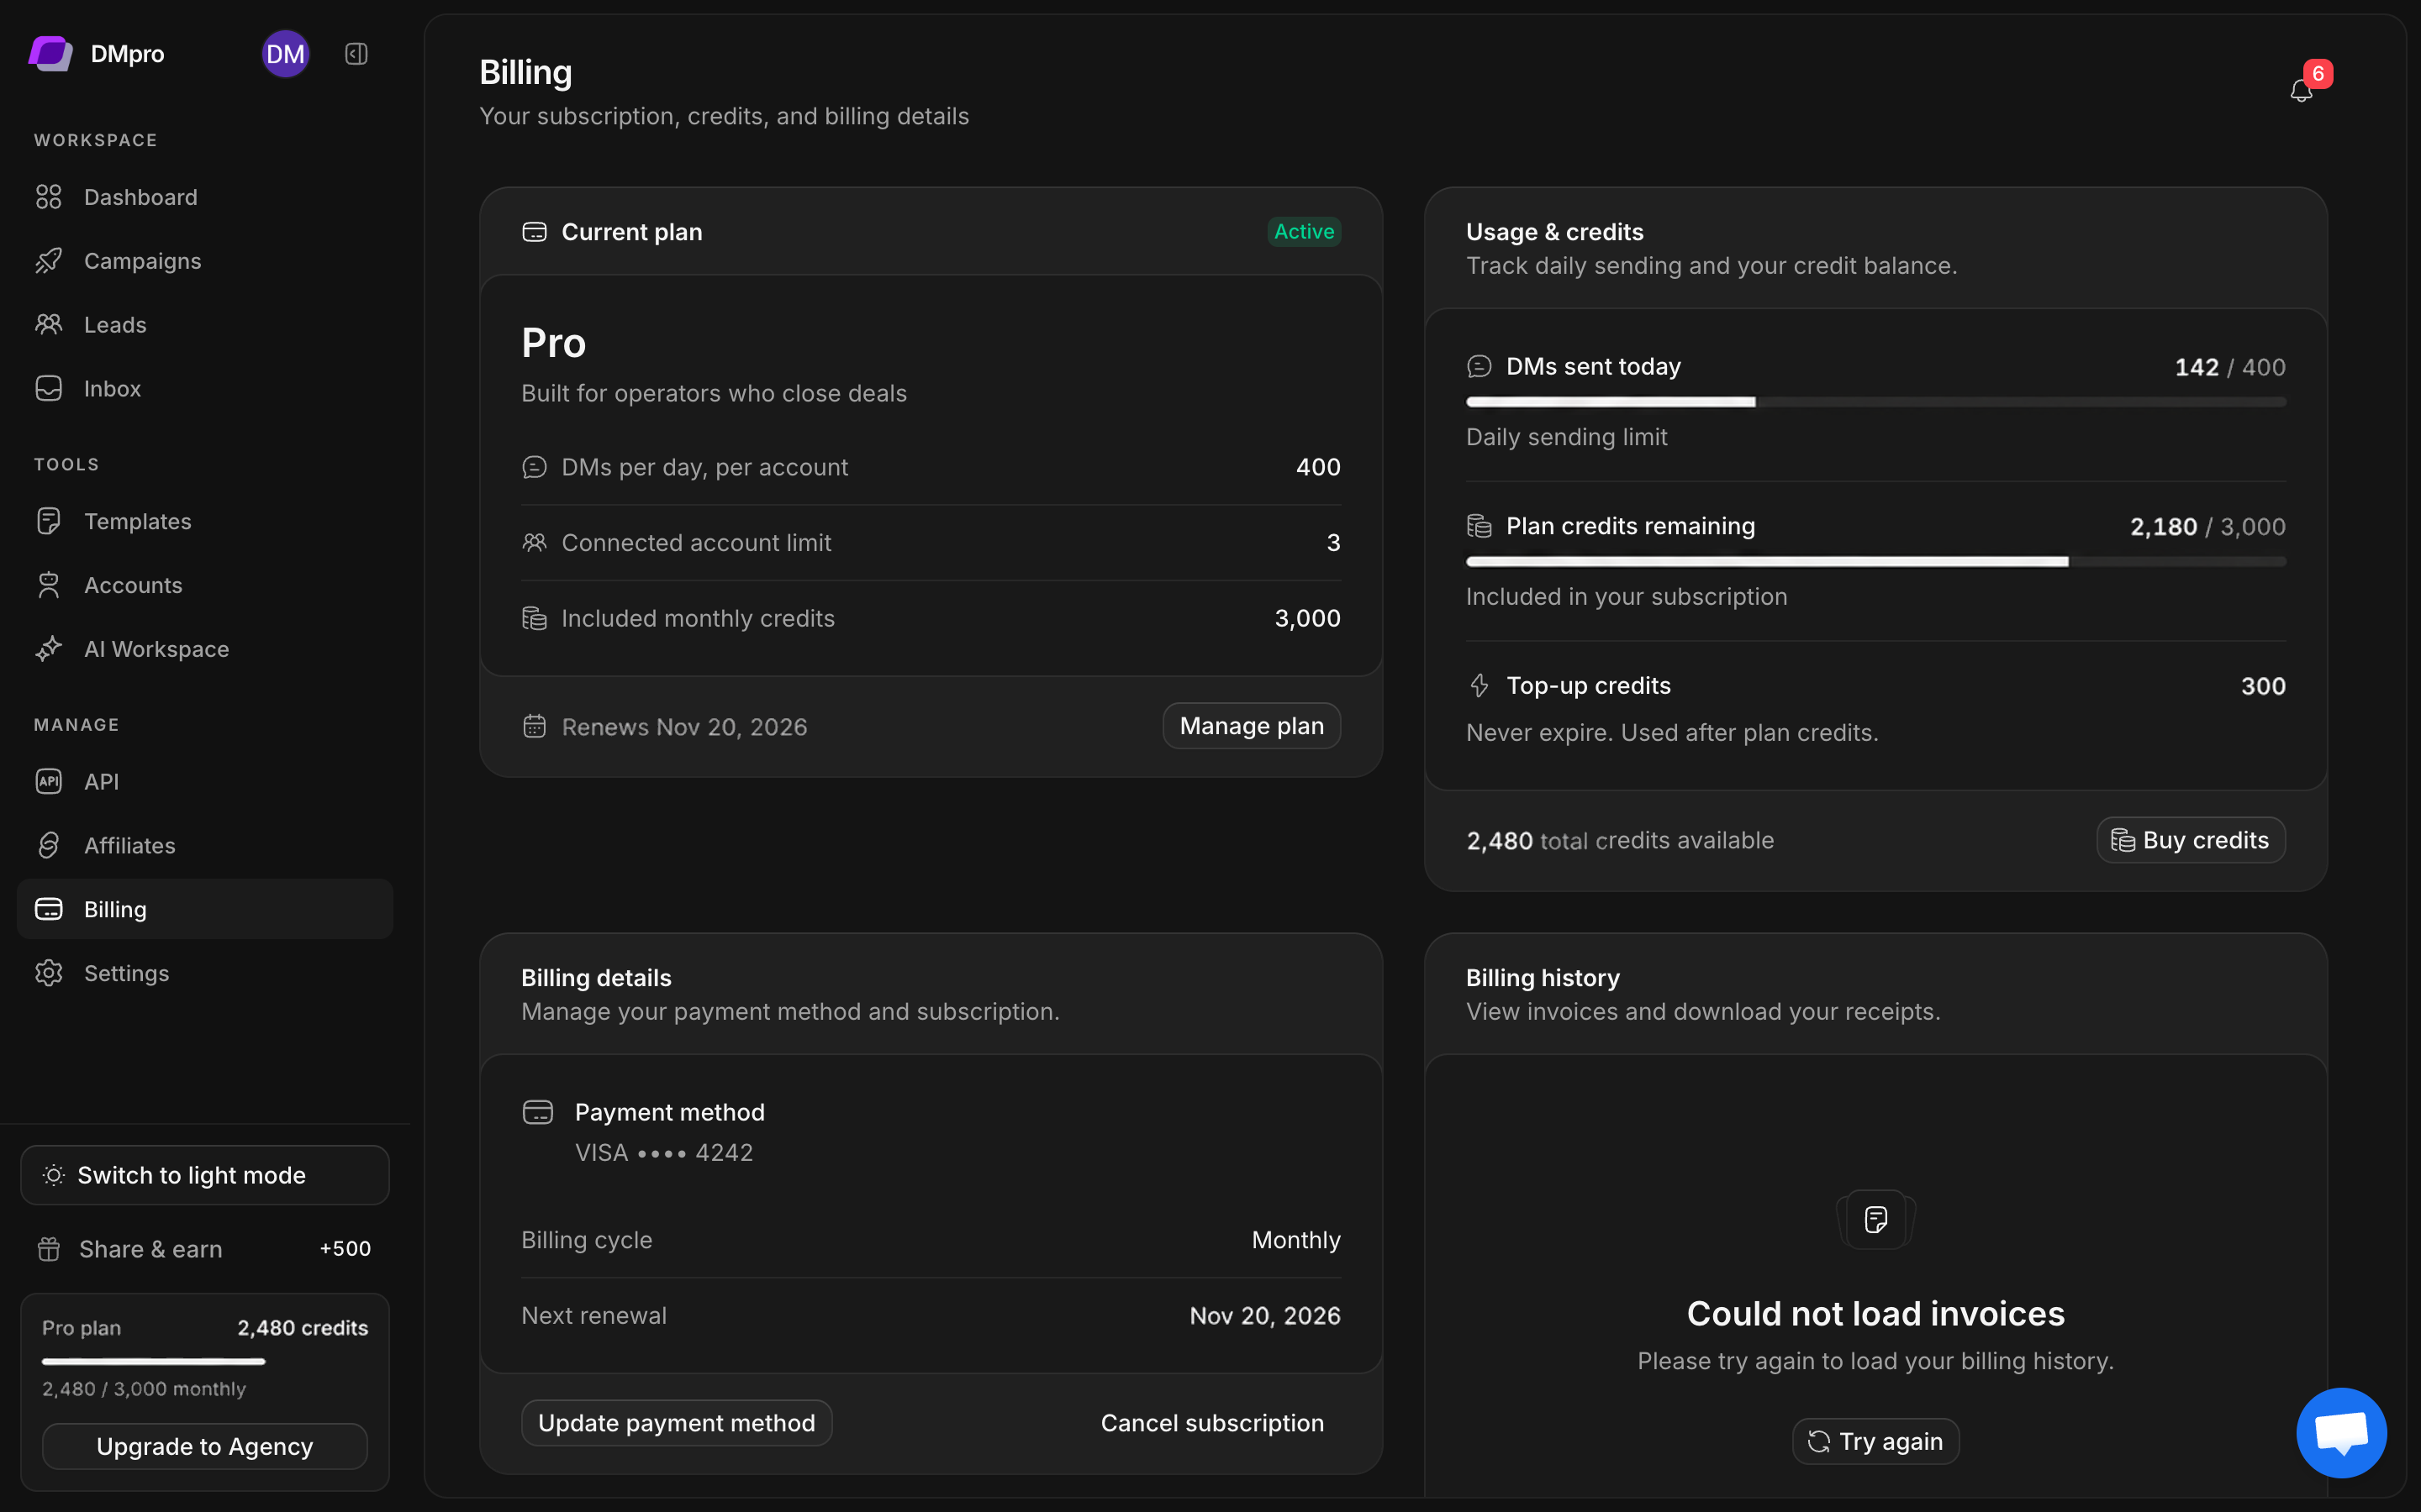
Task: Click the Top-up credits lightning icon
Action: (x=1479, y=686)
